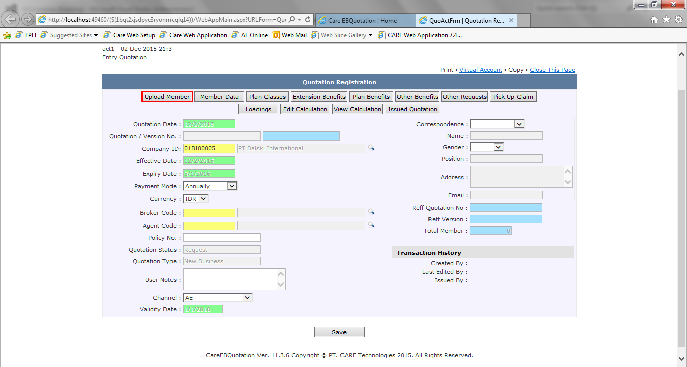
Task: Refresh the page using the reload icon
Action: point(307,20)
